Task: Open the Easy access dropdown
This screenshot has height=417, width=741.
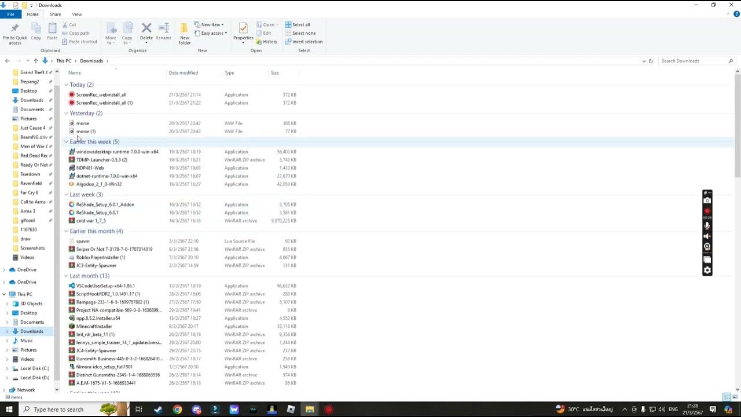Action: click(x=210, y=33)
